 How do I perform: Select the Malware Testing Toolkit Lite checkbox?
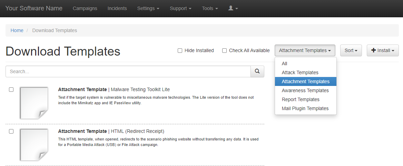[x=11, y=90]
